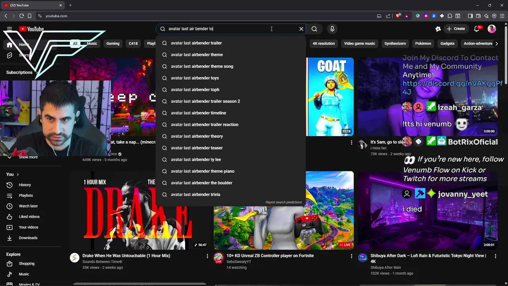Open options menu for 10+ KD Unreal video

click(351, 257)
